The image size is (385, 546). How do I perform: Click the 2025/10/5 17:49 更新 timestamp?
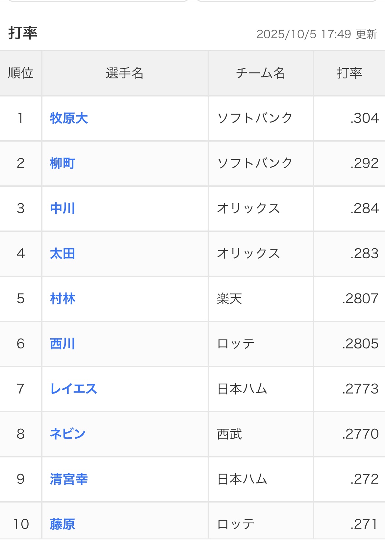click(317, 34)
